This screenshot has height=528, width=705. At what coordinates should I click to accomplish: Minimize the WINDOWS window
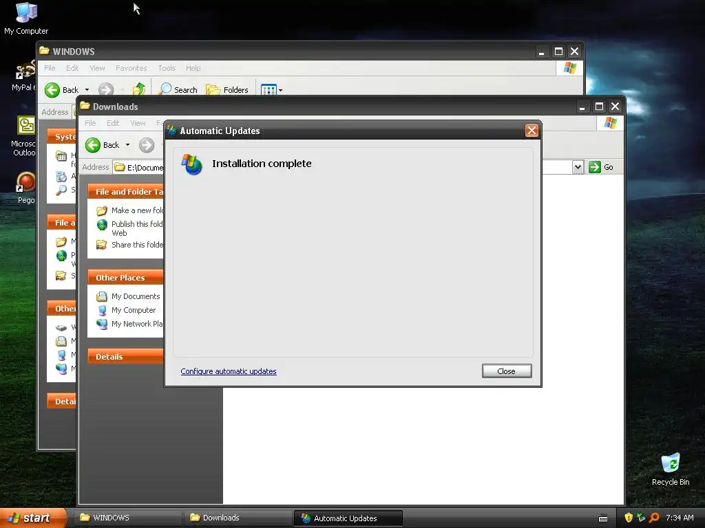tap(542, 52)
